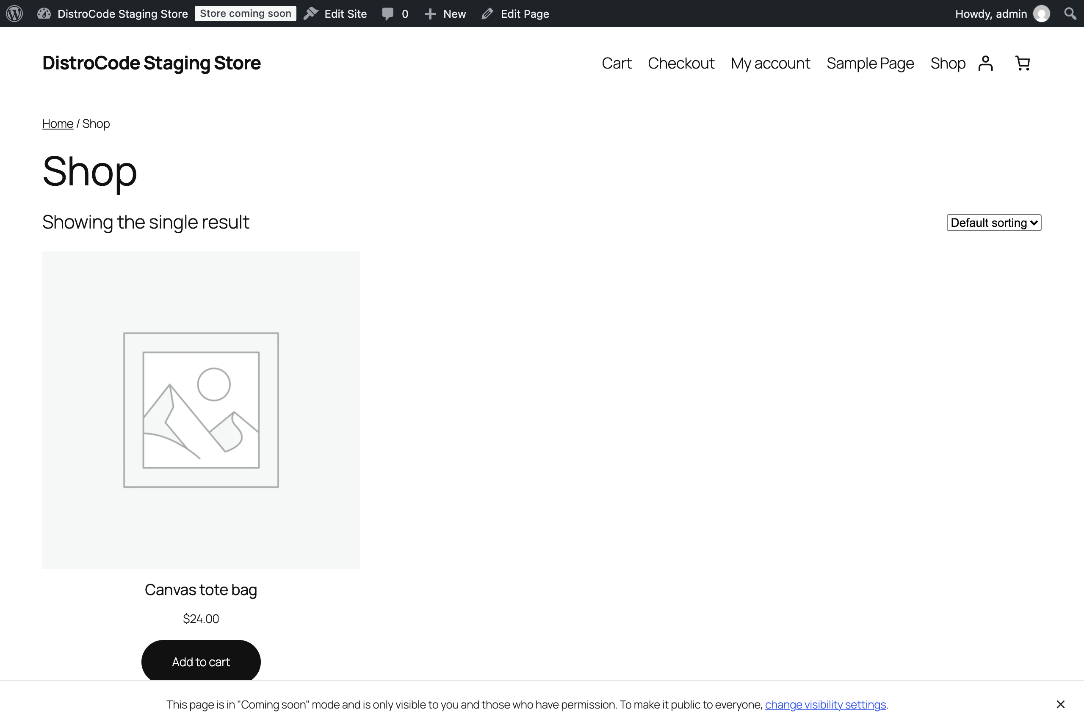Open the customer account icon
1084x728 pixels.
(985, 63)
